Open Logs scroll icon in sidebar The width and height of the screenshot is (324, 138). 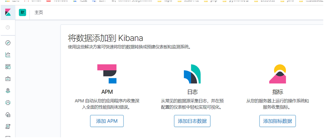8,126
